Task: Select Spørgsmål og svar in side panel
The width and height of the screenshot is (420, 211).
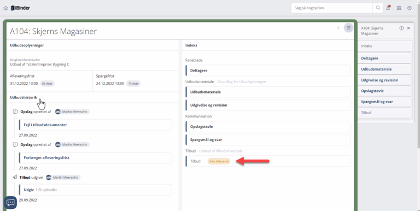Action: [384, 102]
